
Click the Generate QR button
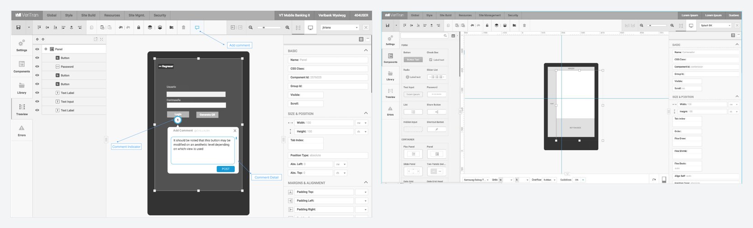tap(207, 115)
